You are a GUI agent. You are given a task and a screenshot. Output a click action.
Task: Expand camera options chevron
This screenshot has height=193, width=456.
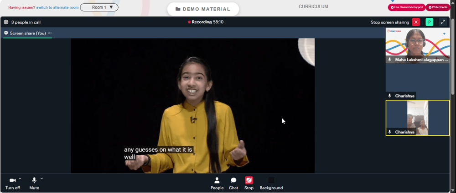pyautogui.click(x=20, y=178)
